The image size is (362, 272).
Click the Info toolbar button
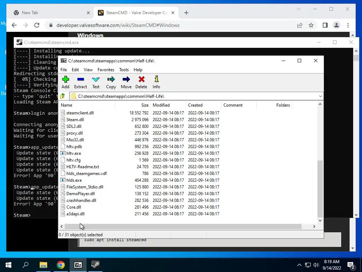coord(156,82)
